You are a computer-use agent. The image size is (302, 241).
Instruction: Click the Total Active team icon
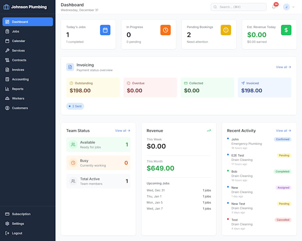coord(73,181)
